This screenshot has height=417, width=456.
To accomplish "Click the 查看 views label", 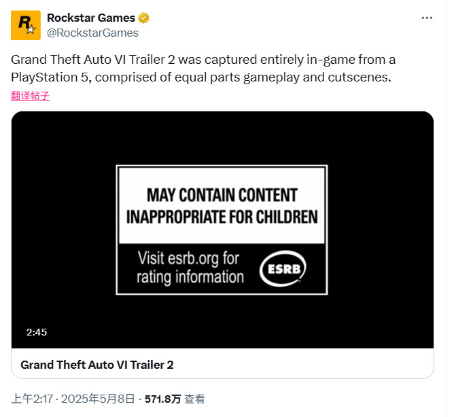I will (x=194, y=399).
